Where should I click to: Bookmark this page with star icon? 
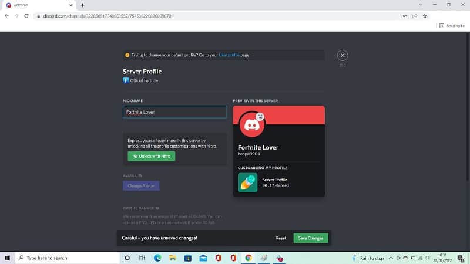coord(425,16)
